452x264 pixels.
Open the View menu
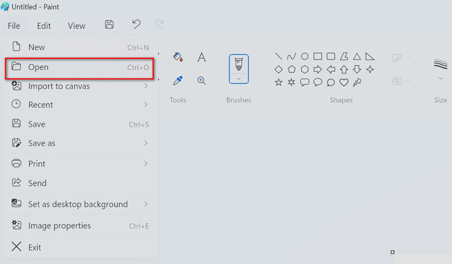(x=76, y=25)
